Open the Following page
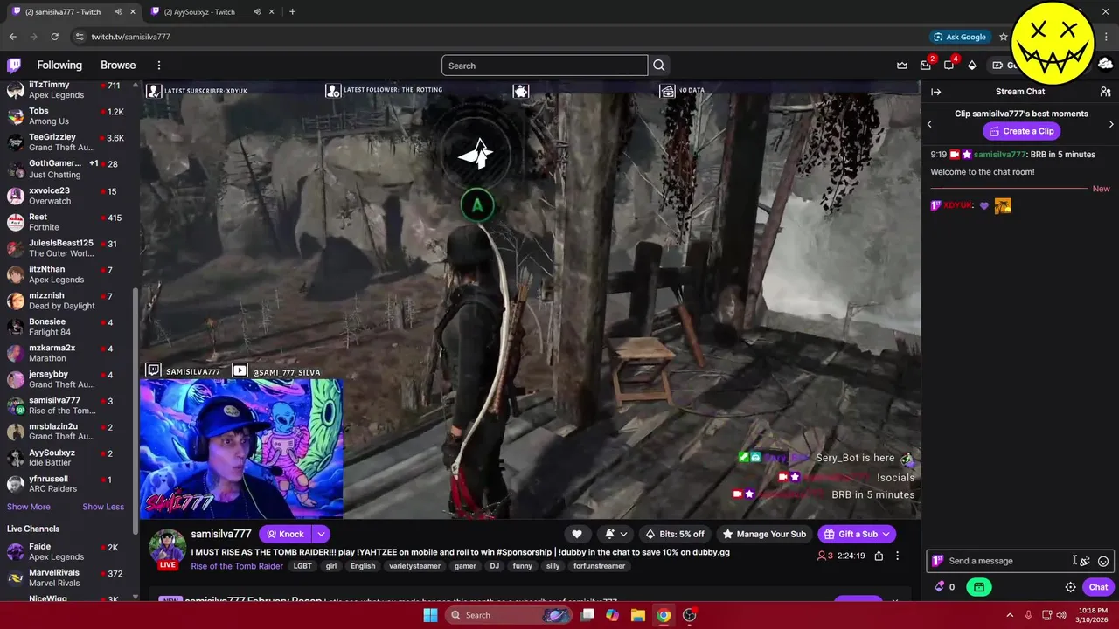 pyautogui.click(x=59, y=65)
